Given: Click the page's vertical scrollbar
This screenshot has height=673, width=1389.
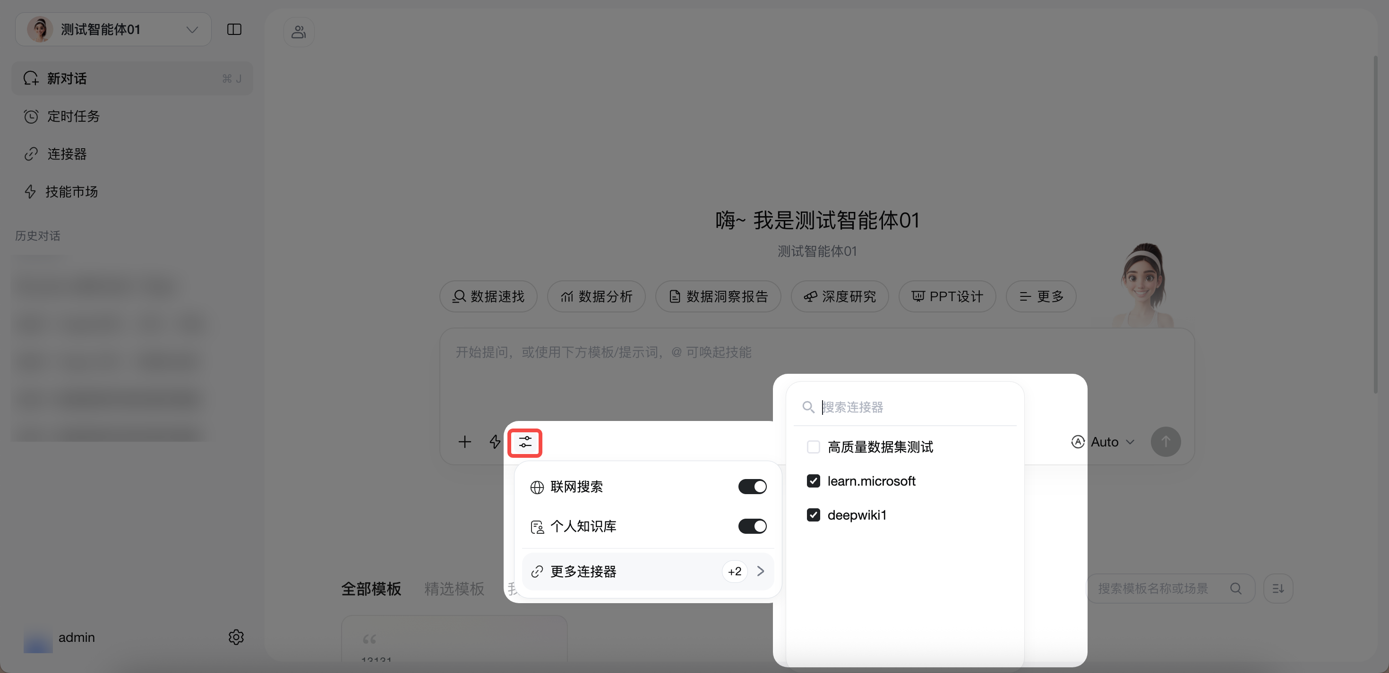Looking at the screenshot, I should point(1375,224).
